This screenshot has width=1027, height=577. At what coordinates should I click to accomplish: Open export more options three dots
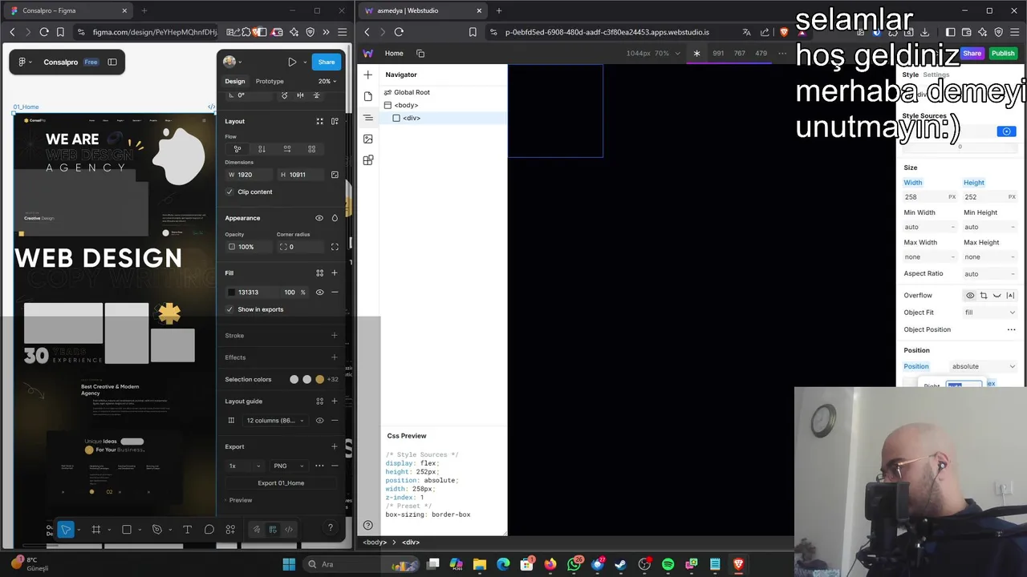pos(319,466)
